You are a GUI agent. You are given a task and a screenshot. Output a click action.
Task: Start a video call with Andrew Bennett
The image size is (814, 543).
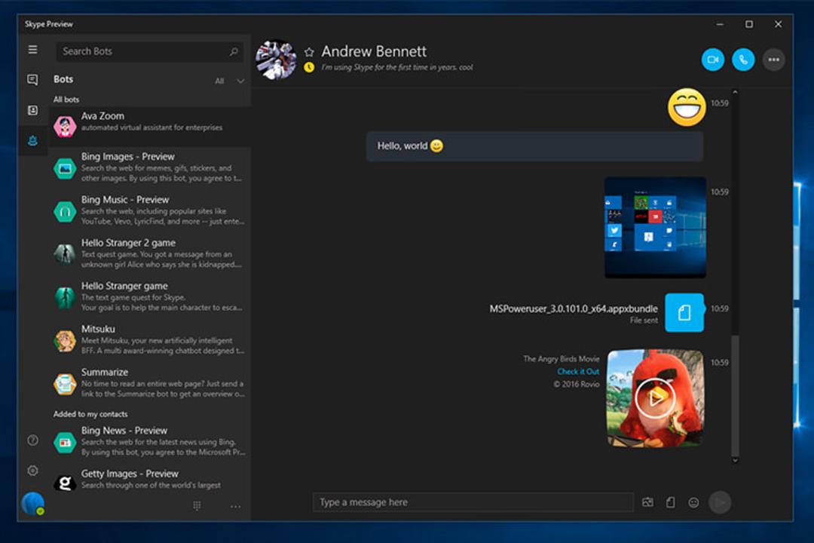click(712, 60)
